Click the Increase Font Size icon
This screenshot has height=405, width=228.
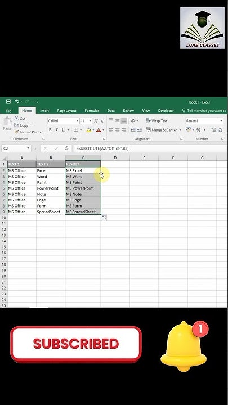pyautogui.click(x=96, y=121)
